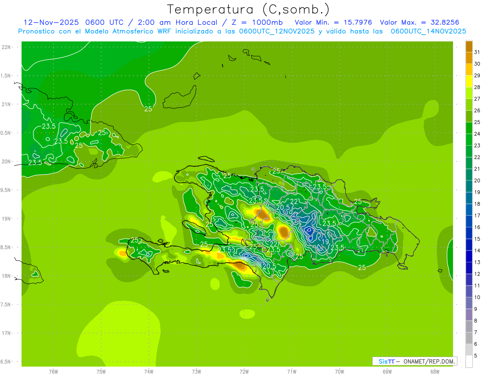Click the colorbar legend value 15
488x377 pixels.
(477, 239)
